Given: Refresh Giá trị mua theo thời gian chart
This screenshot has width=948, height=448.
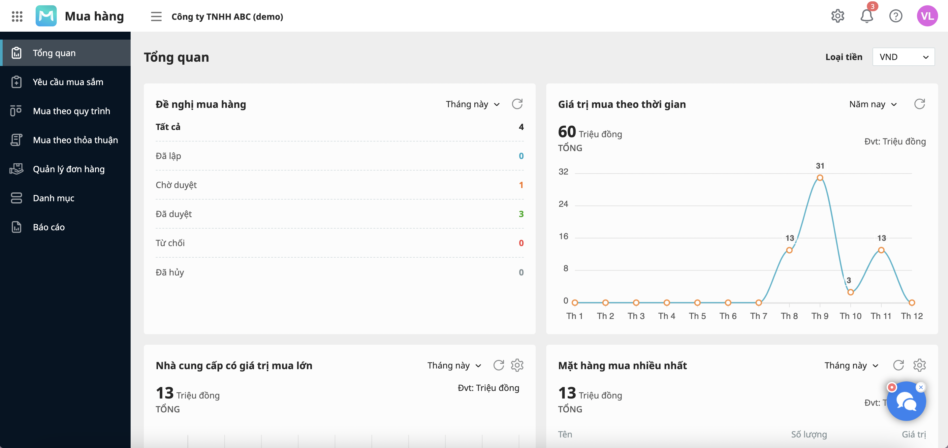Looking at the screenshot, I should 920,104.
